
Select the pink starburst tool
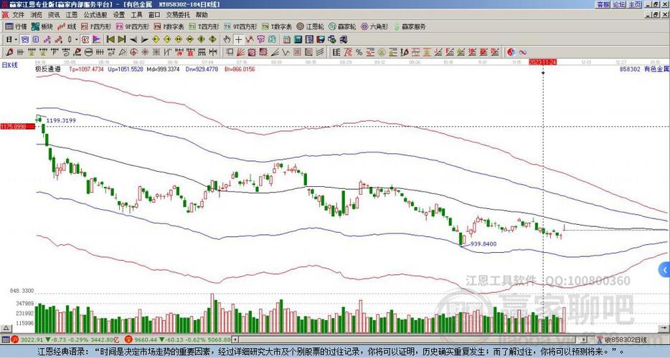145,52
